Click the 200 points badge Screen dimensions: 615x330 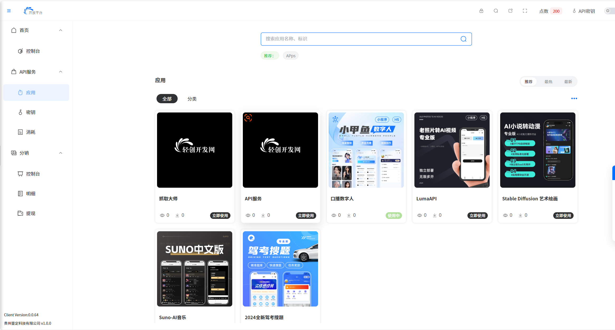click(556, 11)
